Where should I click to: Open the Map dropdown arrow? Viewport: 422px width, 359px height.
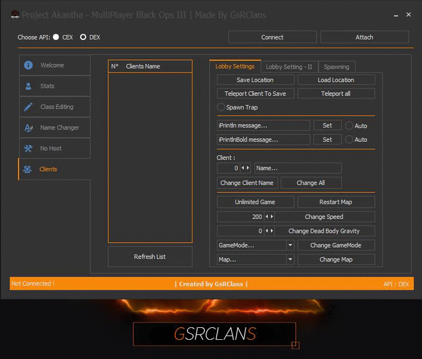point(290,259)
